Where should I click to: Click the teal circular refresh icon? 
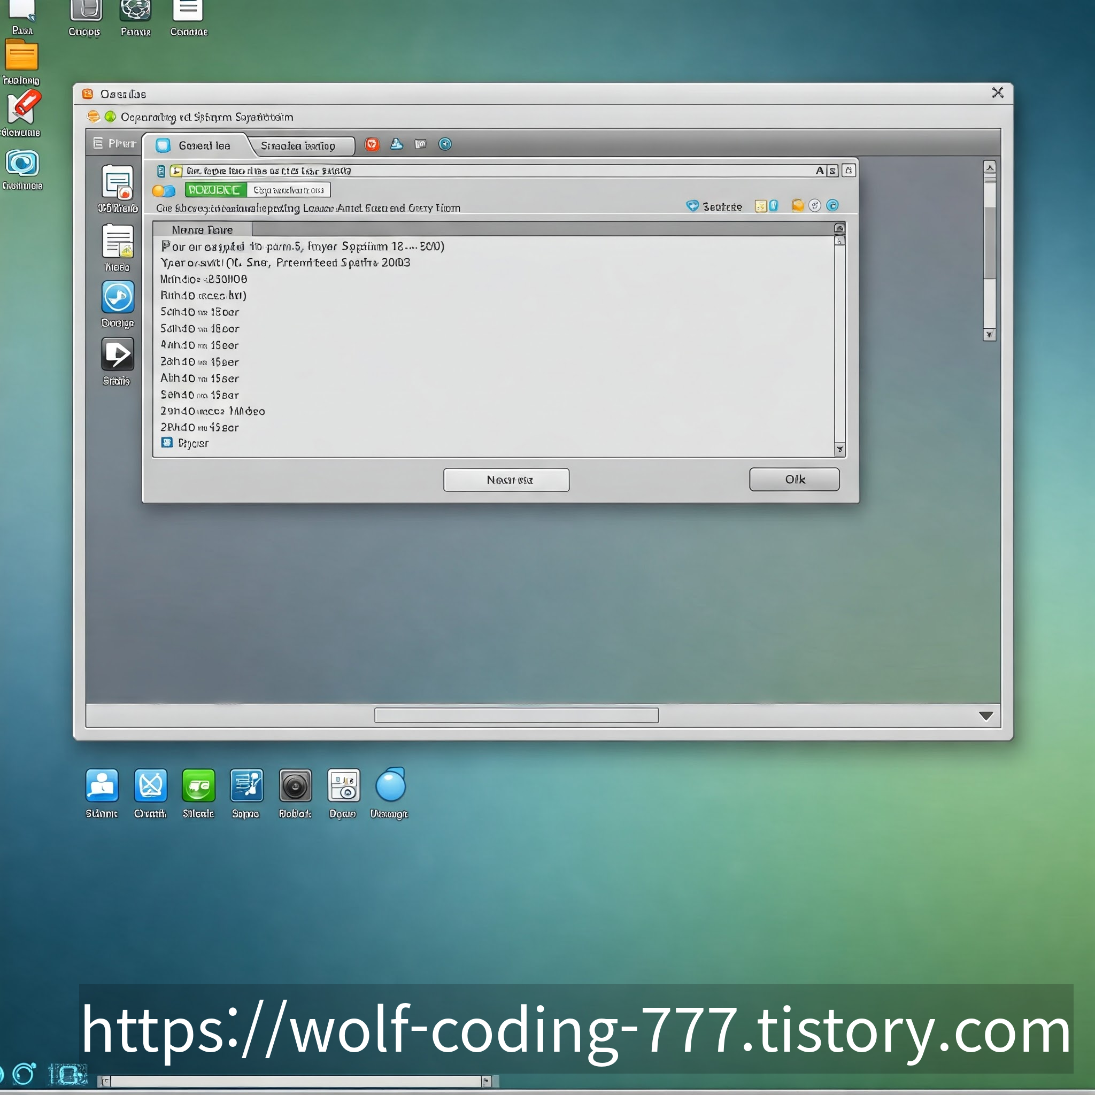[832, 206]
